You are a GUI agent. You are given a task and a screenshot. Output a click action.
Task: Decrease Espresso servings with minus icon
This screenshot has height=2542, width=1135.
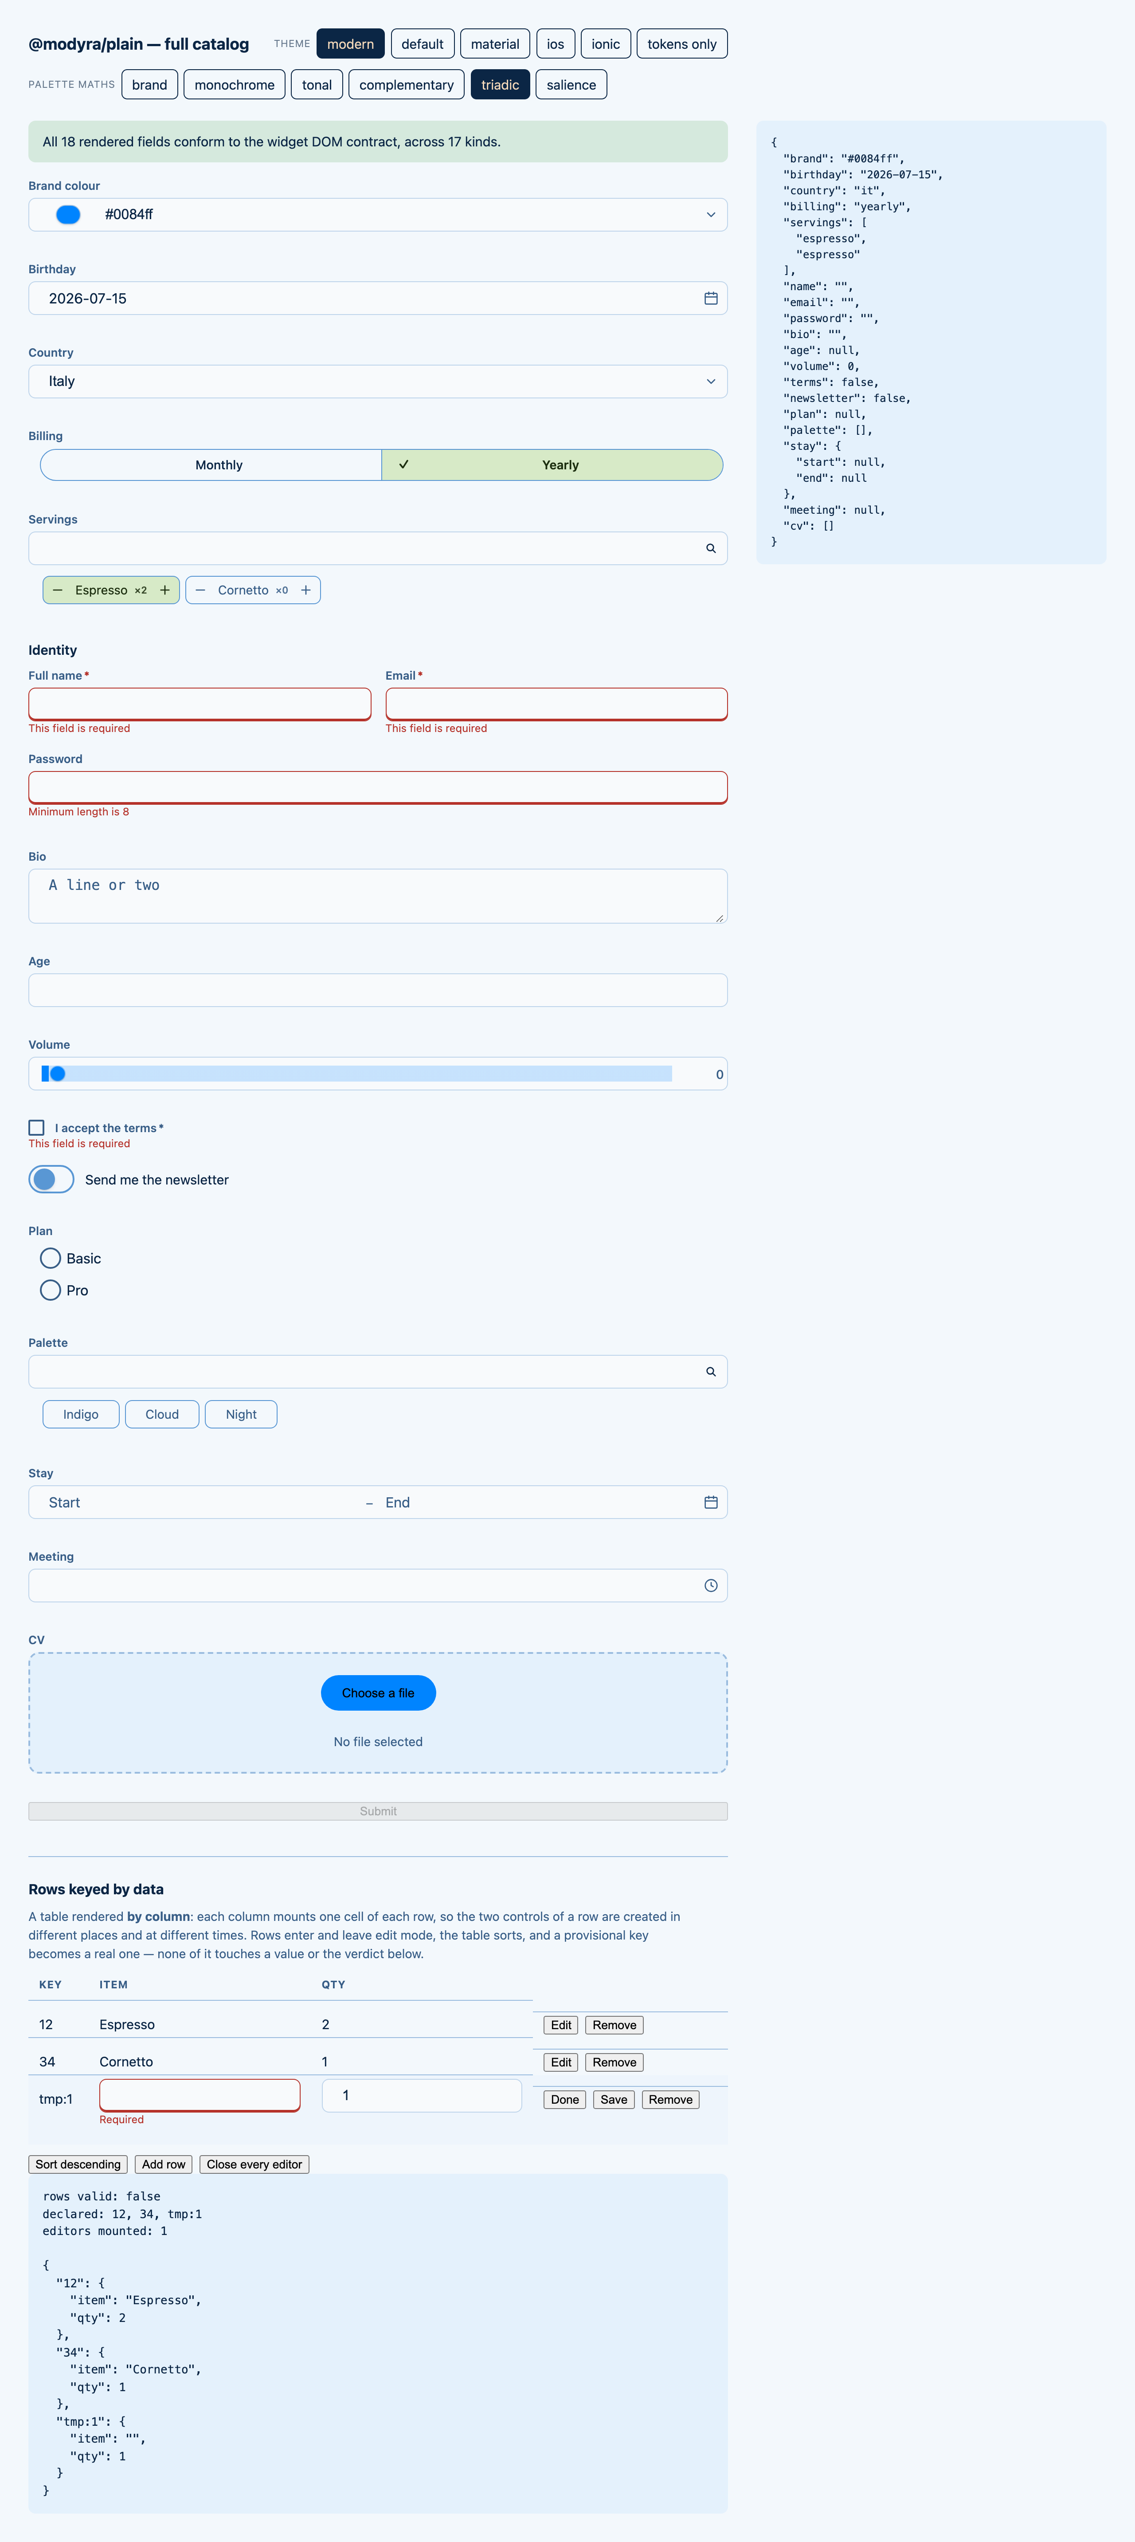point(57,590)
